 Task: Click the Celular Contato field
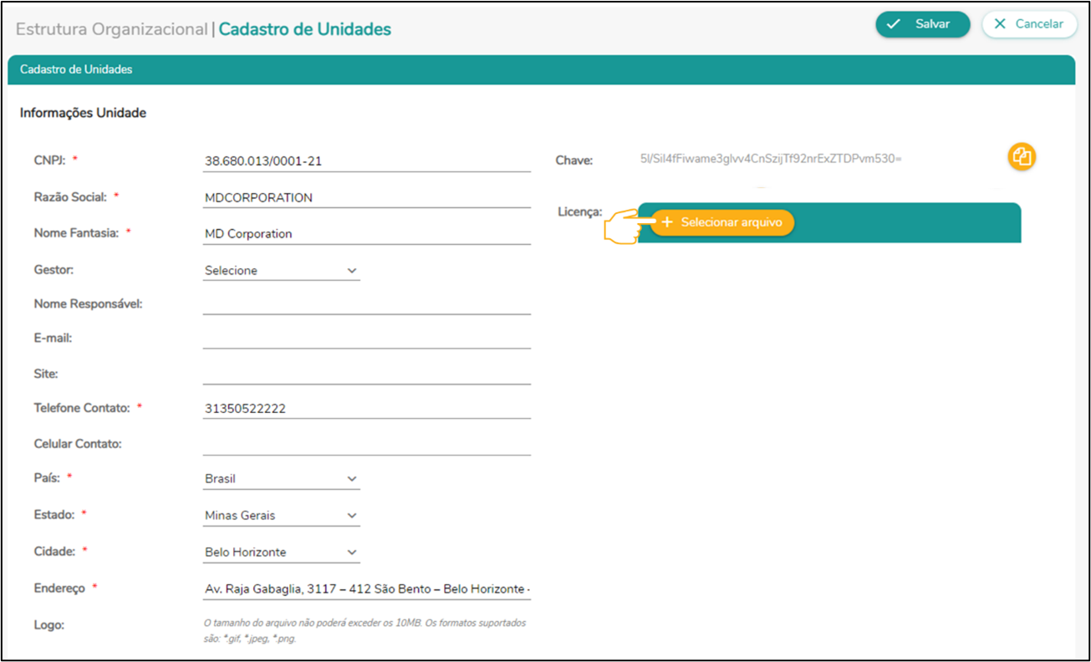367,445
